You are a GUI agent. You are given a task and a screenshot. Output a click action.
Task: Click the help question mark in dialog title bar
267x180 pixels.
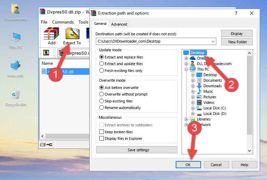pos(236,13)
